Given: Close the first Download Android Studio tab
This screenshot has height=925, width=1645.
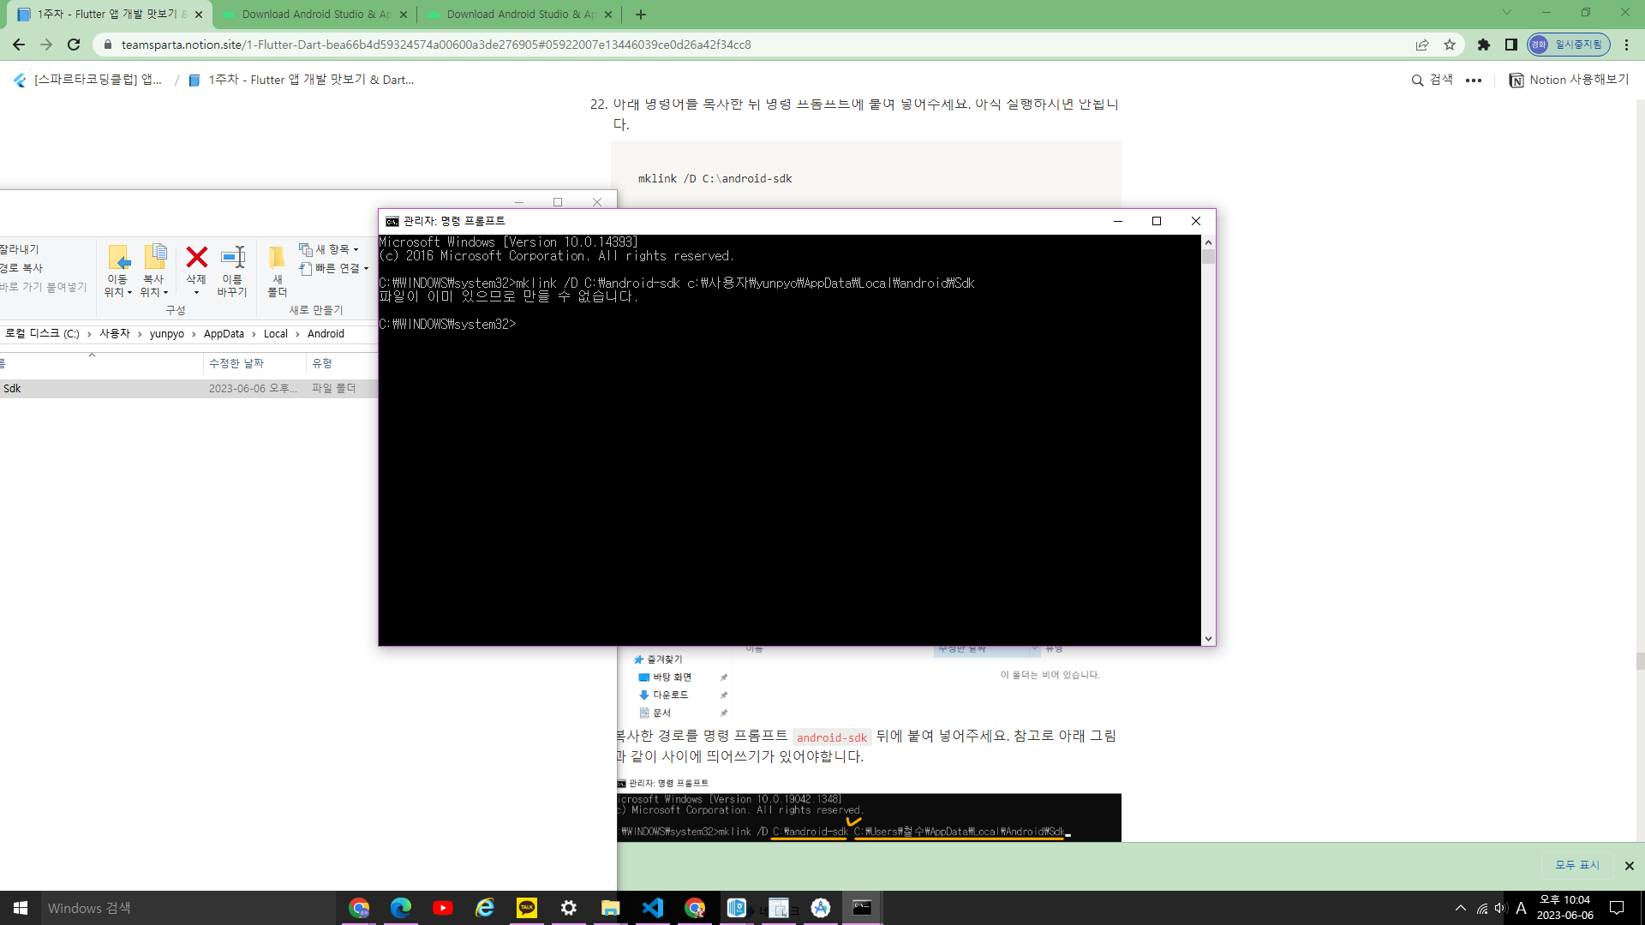Looking at the screenshot, I should [x=404, y=15].
